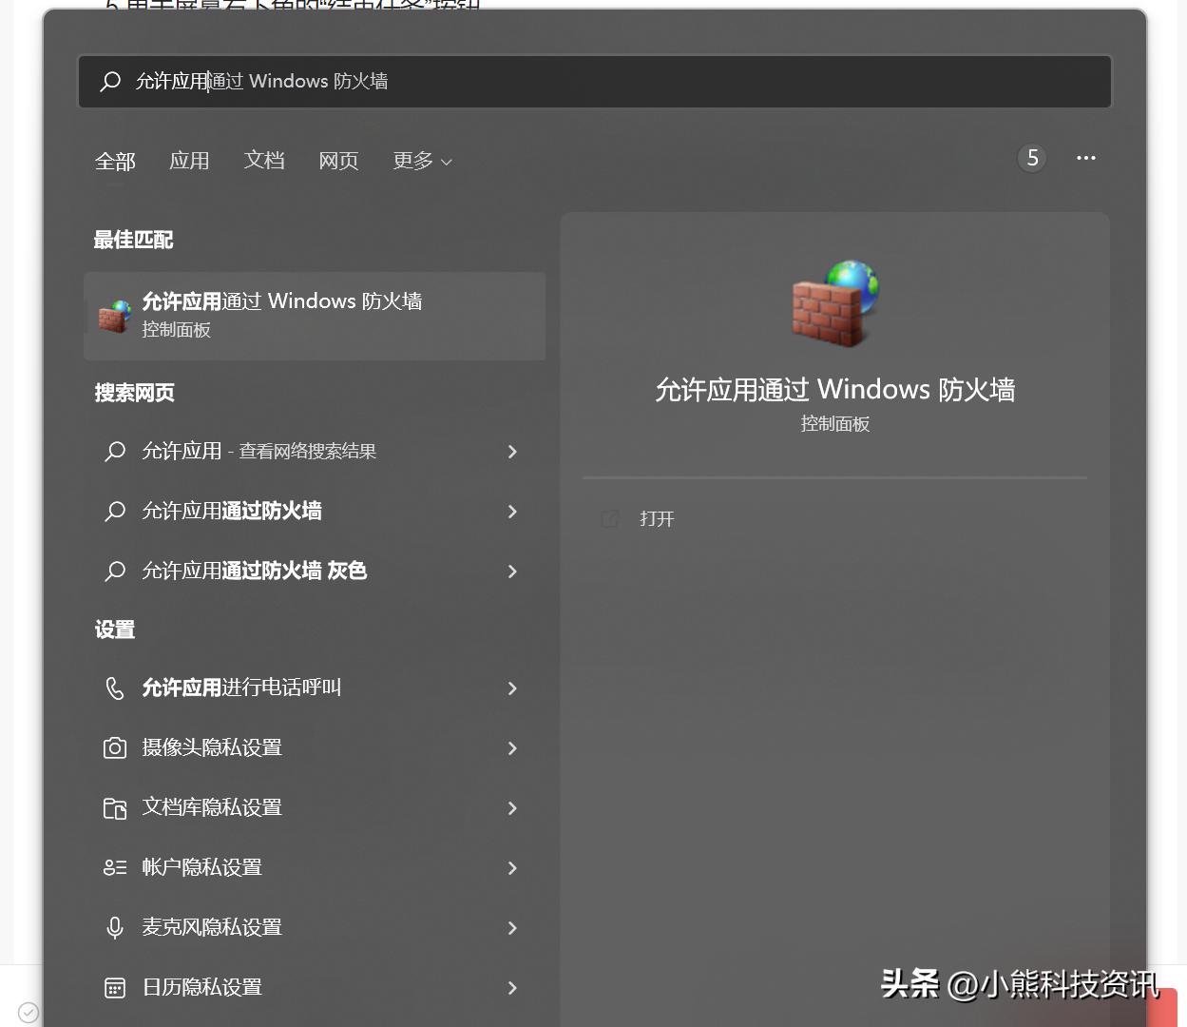
Task: Click the search icon beside 允许应用通过防火墙
Action: pos(114,512)
